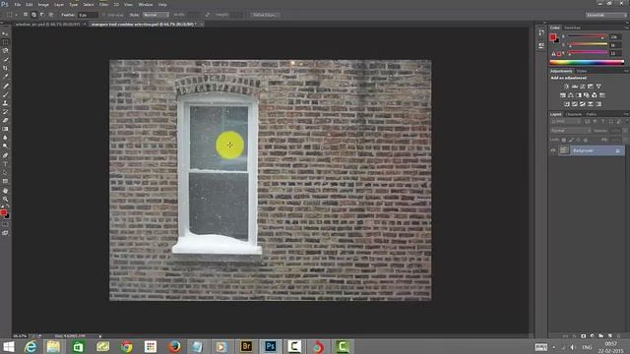Open the collapsed History panel icon
The height and width of the screenshot is (354, 630).
tap(541, 32)
